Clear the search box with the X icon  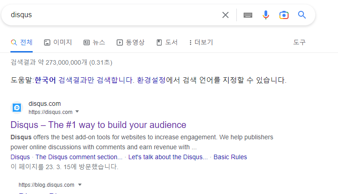tap(225, 15)
